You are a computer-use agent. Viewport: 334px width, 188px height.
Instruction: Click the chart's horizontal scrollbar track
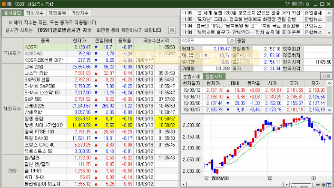tap(235, 185)
